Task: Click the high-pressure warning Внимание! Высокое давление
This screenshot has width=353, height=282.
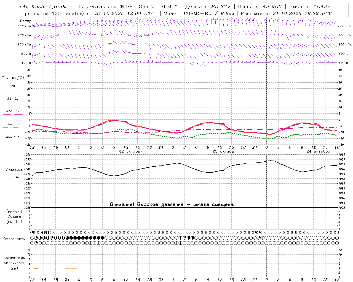Action: tap(147, 205)
